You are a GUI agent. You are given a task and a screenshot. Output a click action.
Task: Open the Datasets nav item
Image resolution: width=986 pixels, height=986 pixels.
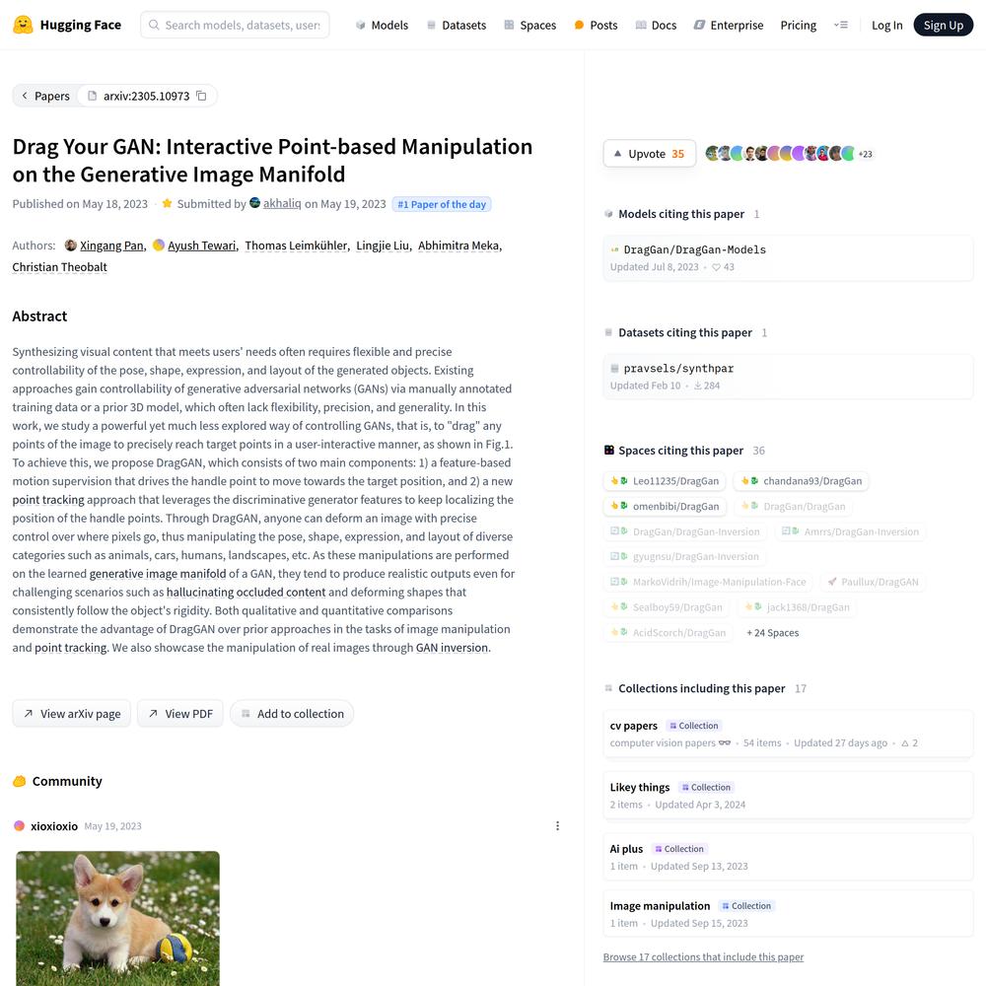457,26
